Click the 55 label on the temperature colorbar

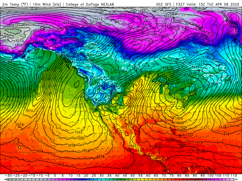(x=140, y=176)
